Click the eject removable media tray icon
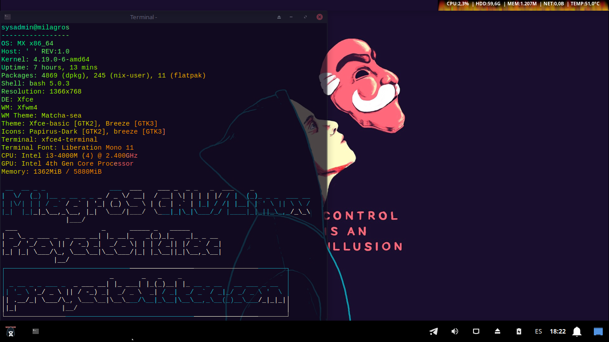The width and height of the screenshot is (609, 342). pyautogui.click(x=498, y=331)
